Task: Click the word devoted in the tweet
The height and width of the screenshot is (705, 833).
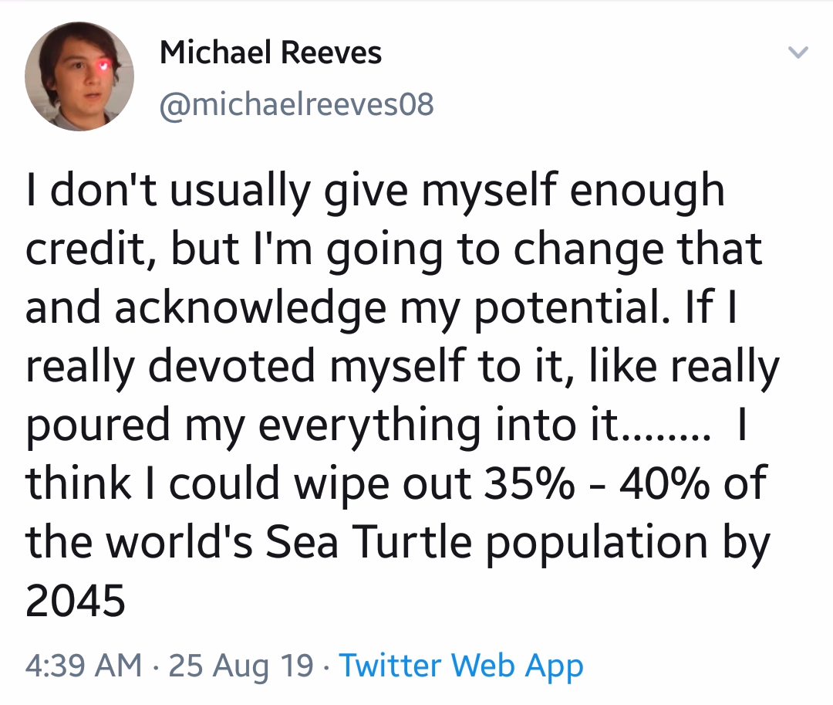Action: pos(231,365)
